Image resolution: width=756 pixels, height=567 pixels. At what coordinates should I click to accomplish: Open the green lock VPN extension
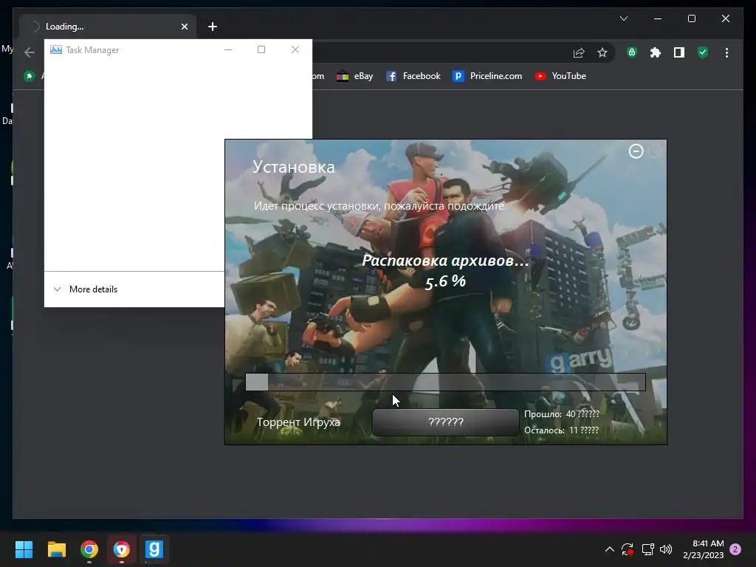point(632,52)
